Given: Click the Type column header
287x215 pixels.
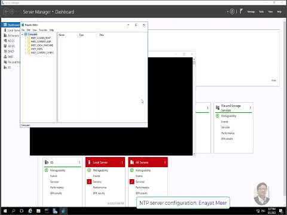Looking at the screenshot, I should [81, 35].
